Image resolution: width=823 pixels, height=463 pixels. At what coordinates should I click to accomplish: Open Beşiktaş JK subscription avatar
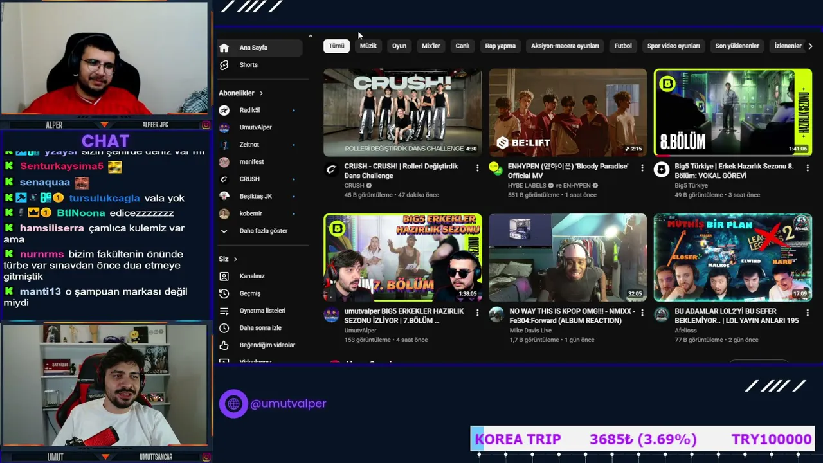pyautogui.click(x=224, y=196)
